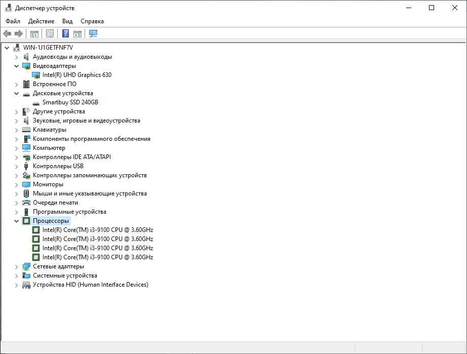Expand the Контроллеры USB category

[16, 167]
